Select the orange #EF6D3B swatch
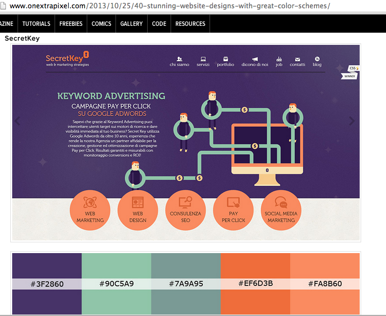386x316 pixels. pos(255,284)
